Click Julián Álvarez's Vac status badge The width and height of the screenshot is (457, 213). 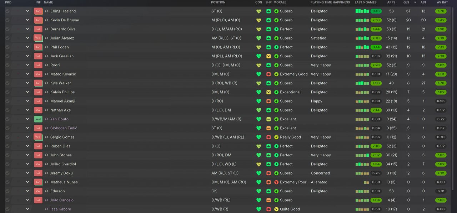[38, 38]
